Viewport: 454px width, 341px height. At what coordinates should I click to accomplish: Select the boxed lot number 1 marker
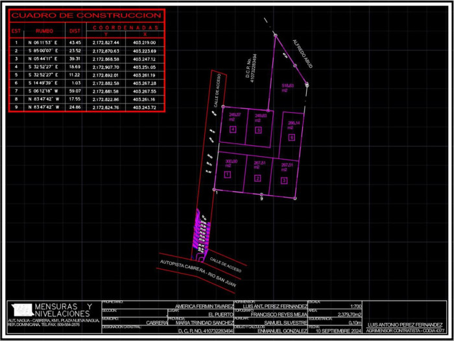point(228,174)
